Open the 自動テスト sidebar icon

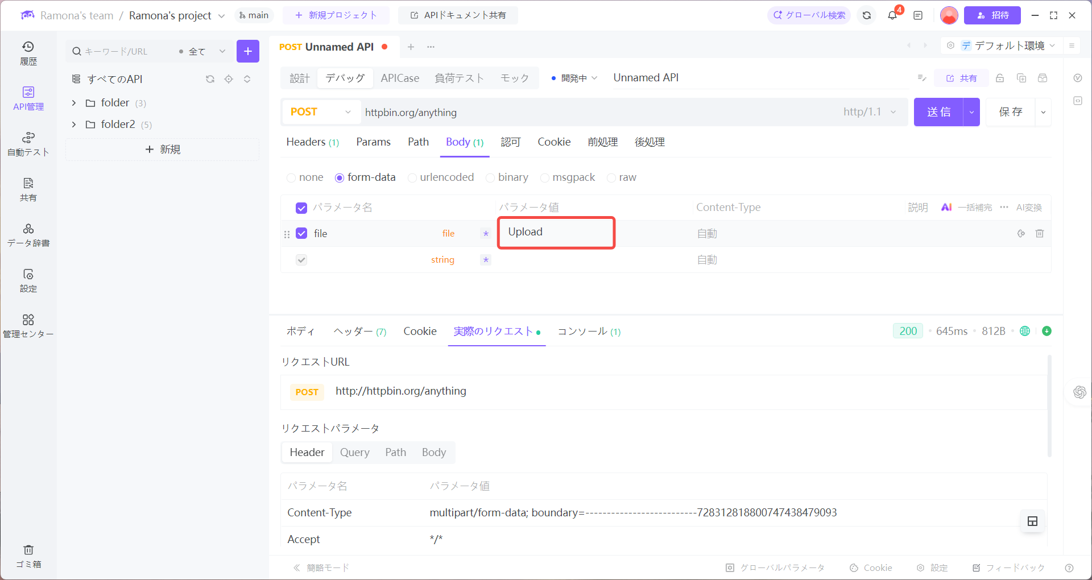(28, 144)
